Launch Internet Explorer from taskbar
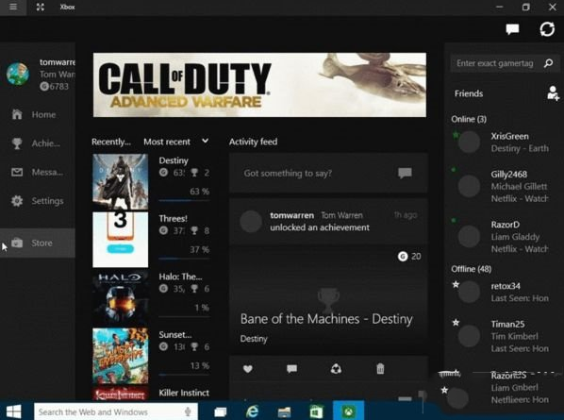This screenshot has height=420, width=564. (x=253, y=412)
